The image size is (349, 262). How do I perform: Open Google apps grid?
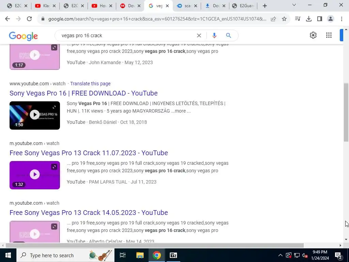tap(329, 35)
